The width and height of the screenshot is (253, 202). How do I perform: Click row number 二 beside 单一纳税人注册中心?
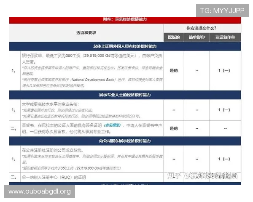click(x=13, y=177)
